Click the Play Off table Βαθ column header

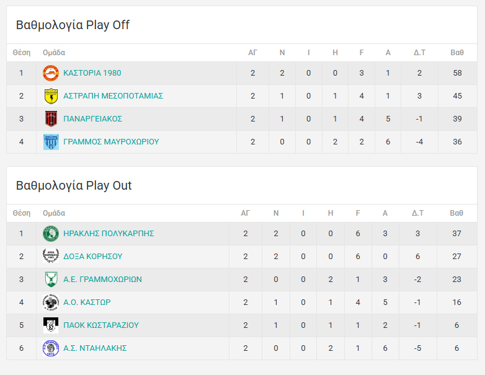457,53
